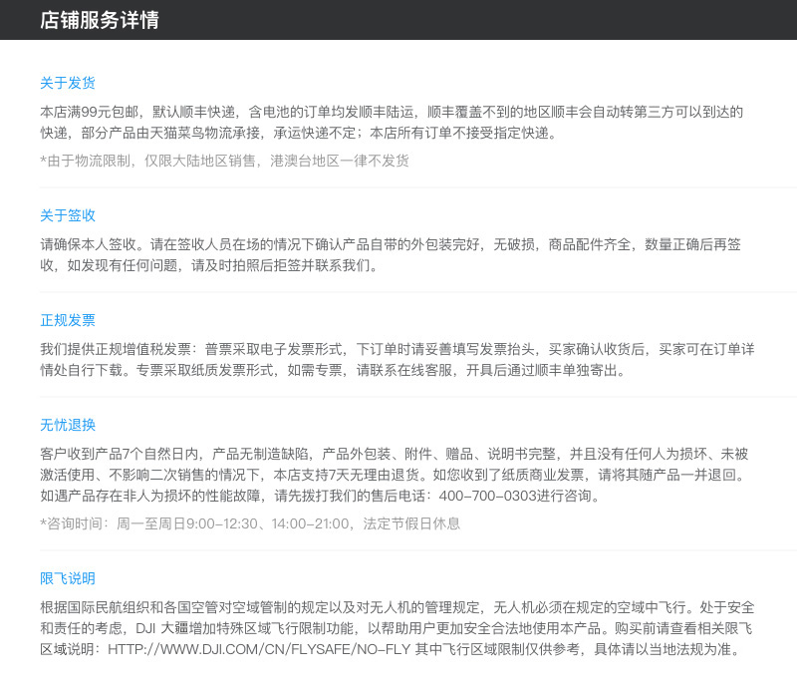Image resolution: width=797 pixels, height=691 pixels.
Task: Click the 无忧退换 section heading
Action: (x=68, y=425)
